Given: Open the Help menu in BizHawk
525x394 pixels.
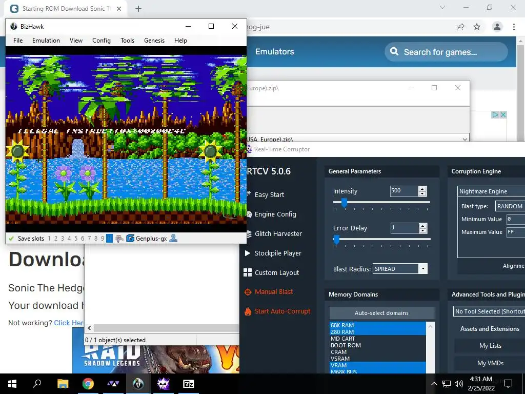Looking at the screenshot, I should (180, 41).
